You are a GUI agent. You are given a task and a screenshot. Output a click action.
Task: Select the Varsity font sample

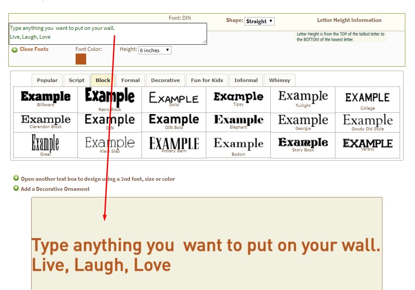coord(368,144)
